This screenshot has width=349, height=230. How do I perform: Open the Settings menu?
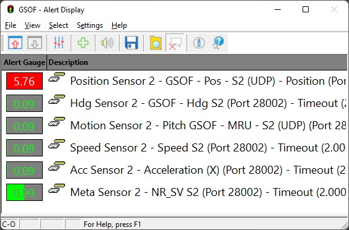[x=90, y=25]
